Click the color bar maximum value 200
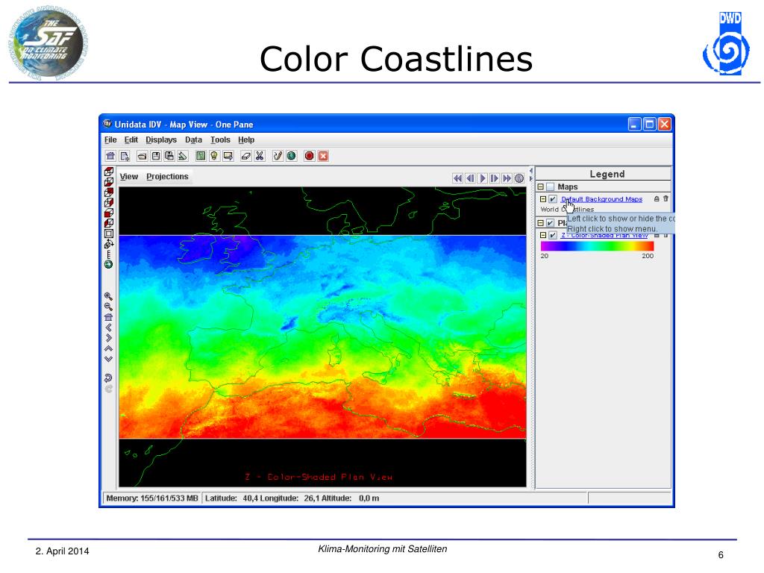 tap(648, 256)
